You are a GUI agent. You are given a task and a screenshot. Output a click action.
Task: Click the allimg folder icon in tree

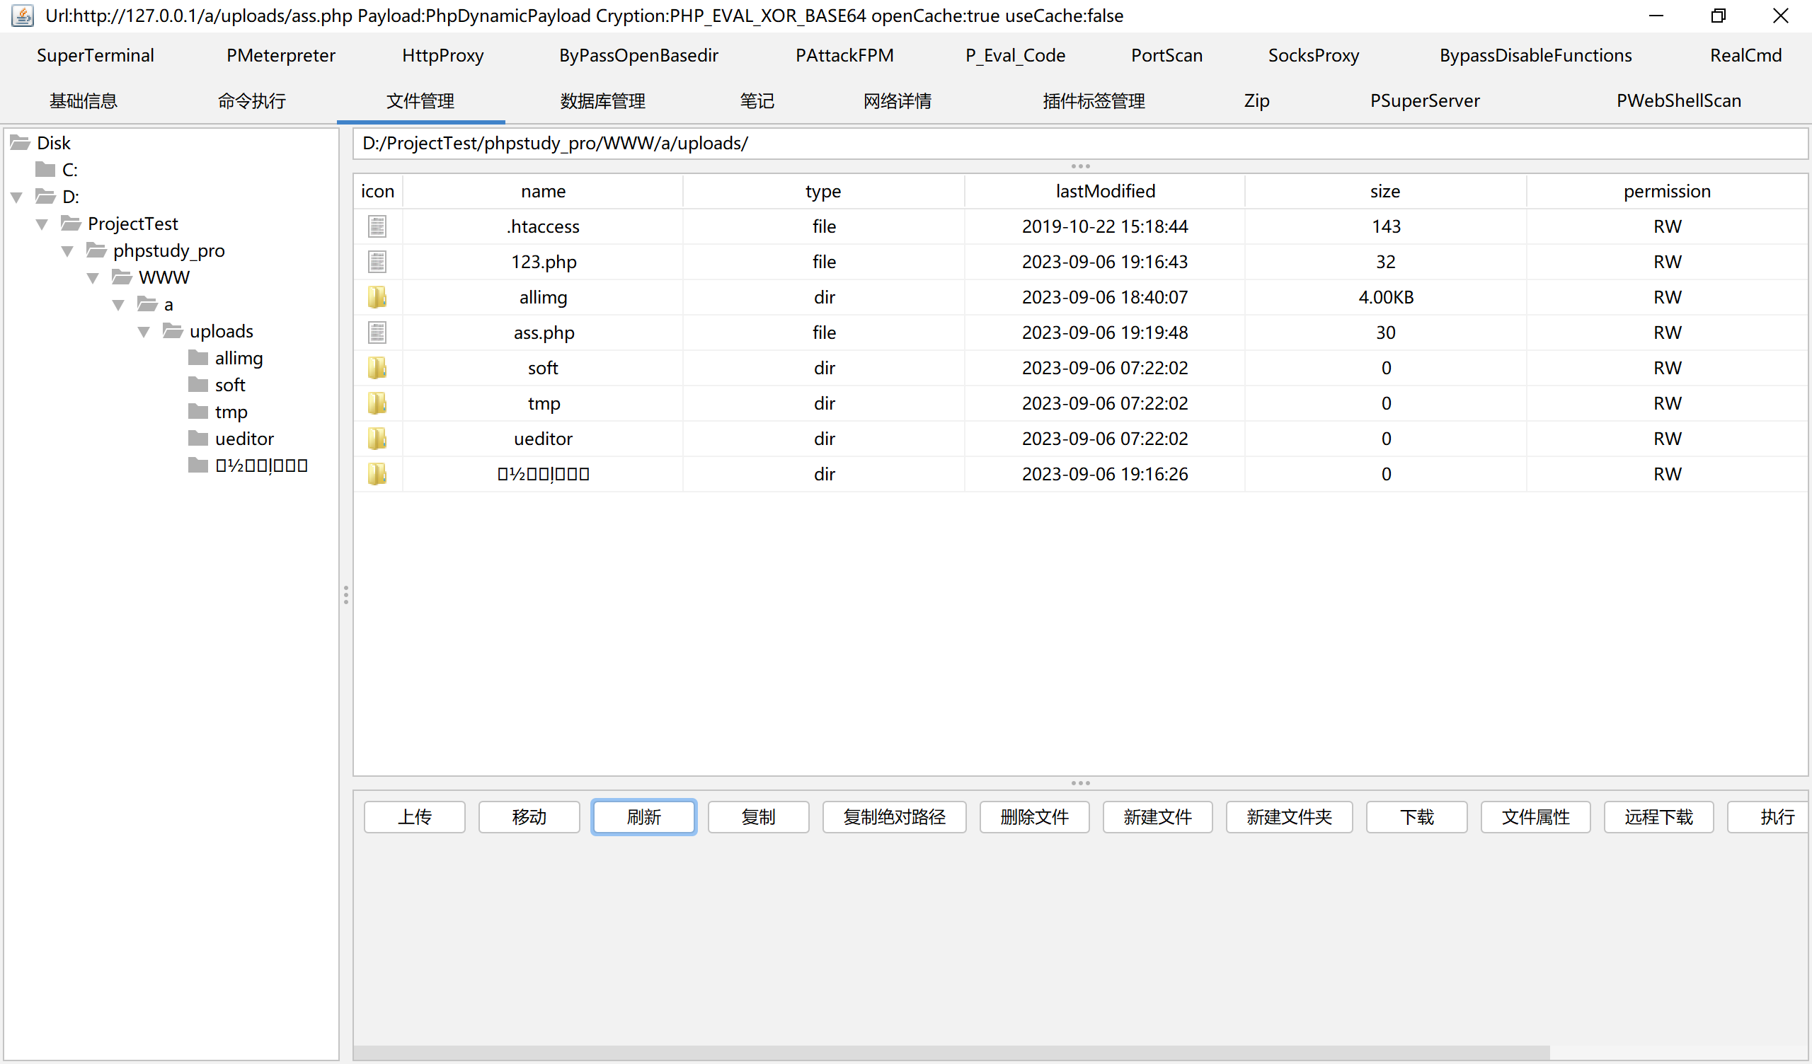pos(197,357)
